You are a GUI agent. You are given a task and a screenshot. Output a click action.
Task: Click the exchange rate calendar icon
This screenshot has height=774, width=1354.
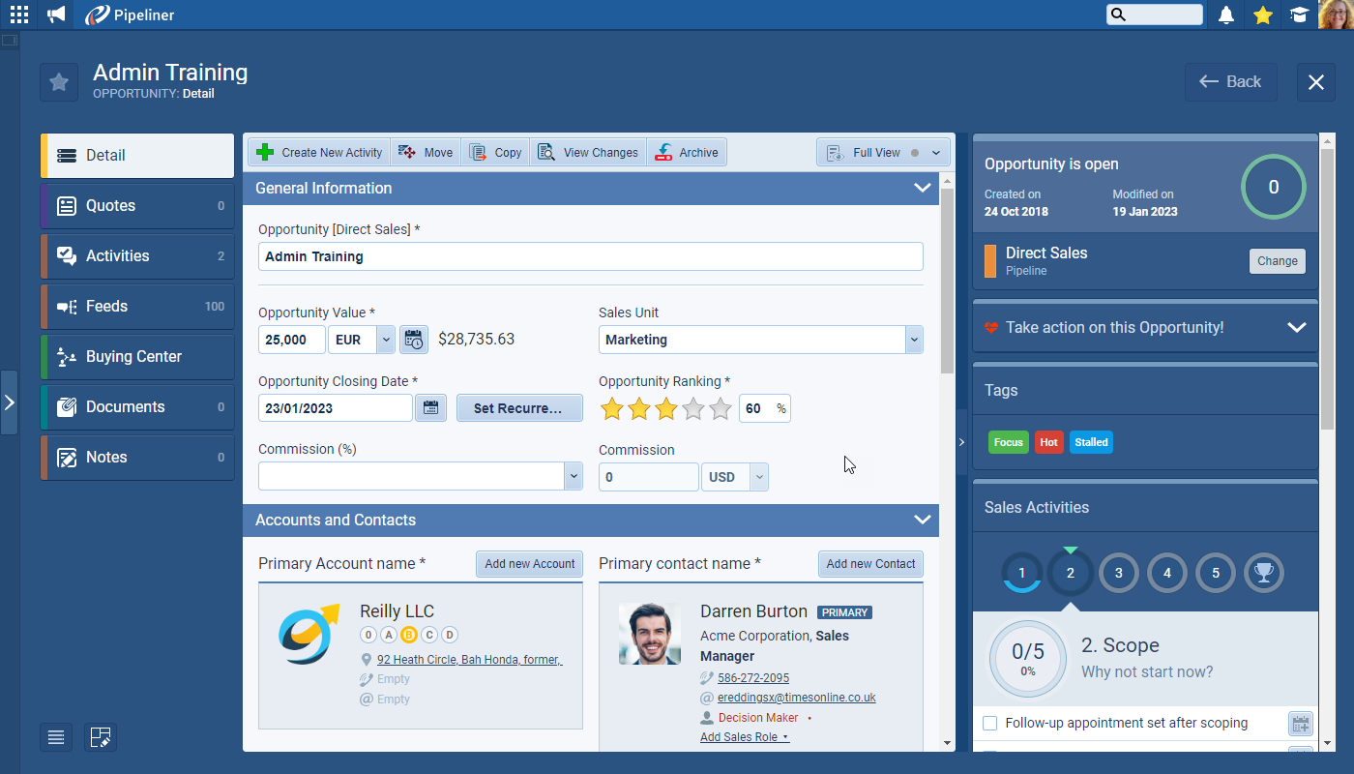[x=414, y=340]
